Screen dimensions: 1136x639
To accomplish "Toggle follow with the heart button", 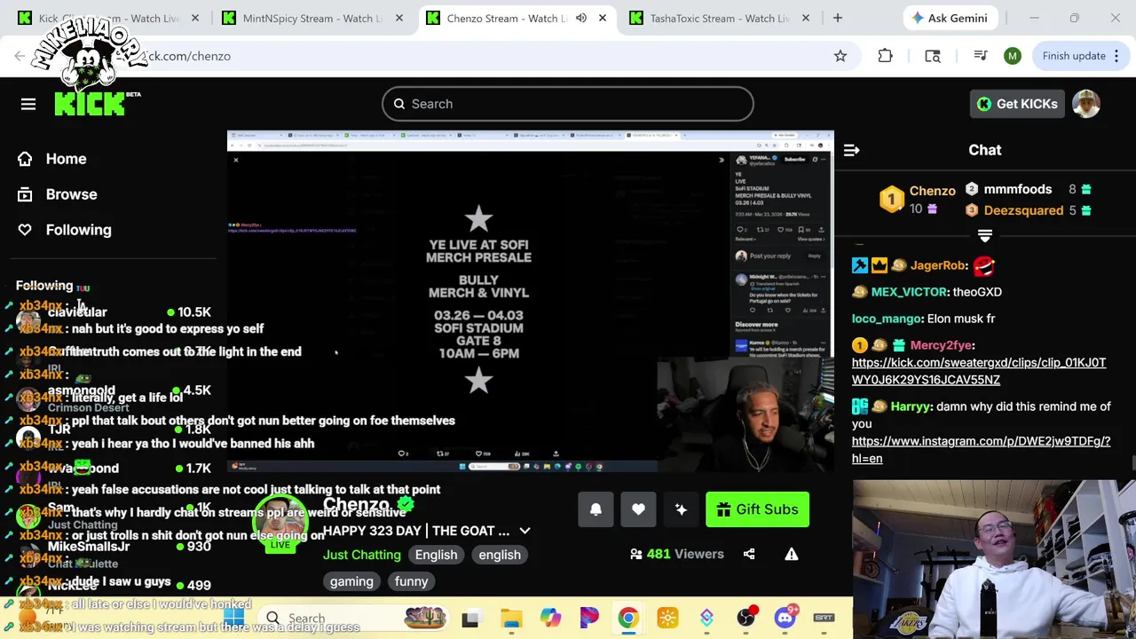I will (638, 509).
